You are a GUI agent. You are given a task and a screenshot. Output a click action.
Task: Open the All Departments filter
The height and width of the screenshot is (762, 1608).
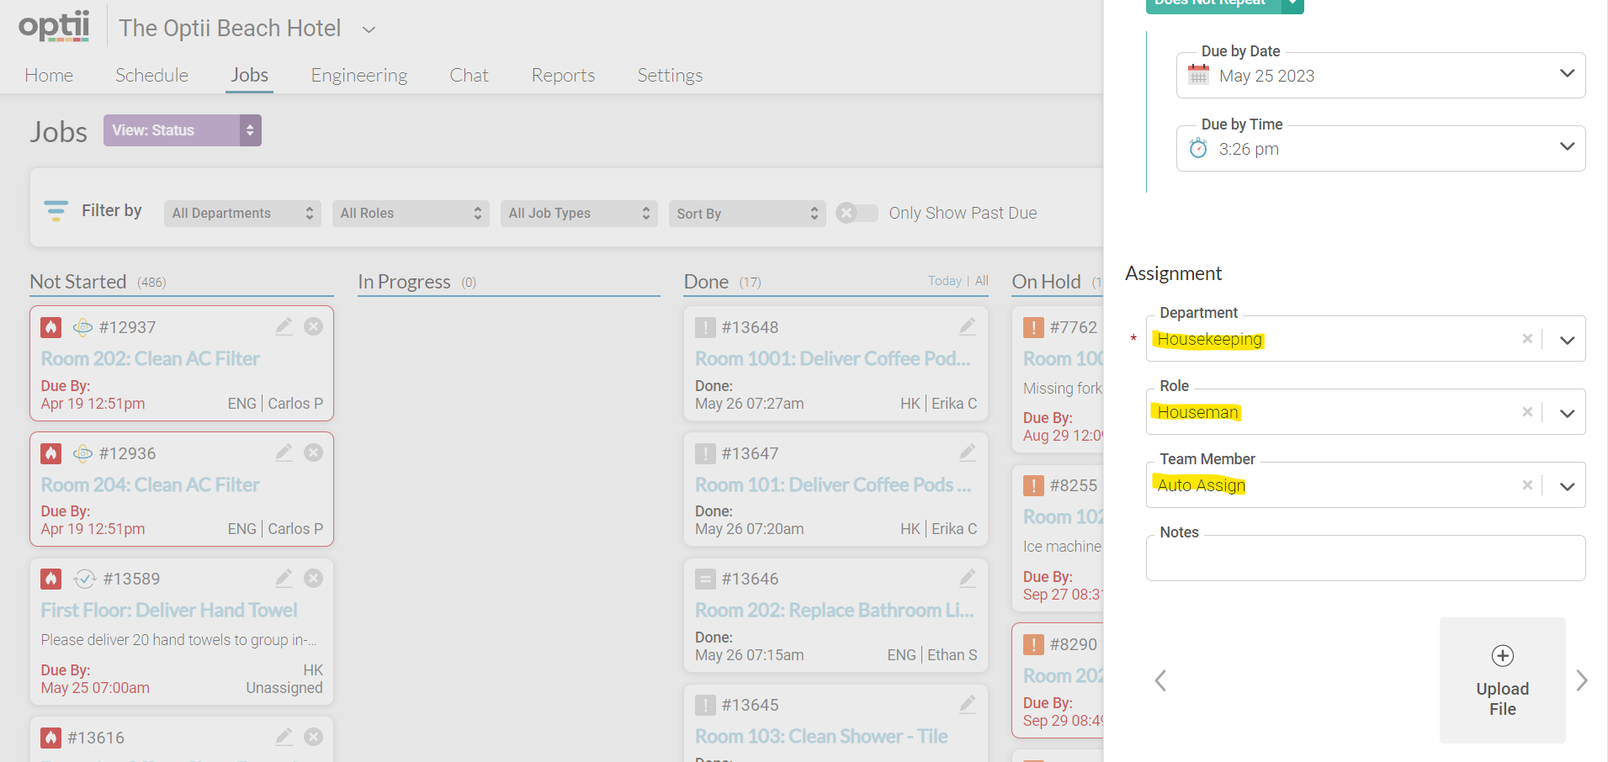pos(242,214)
